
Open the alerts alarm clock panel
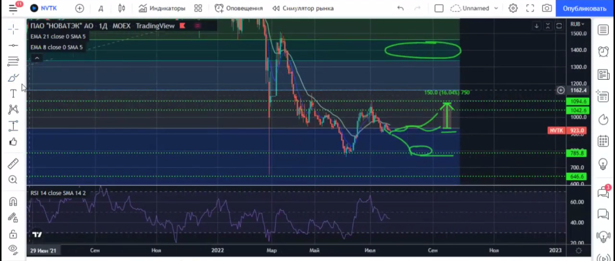[x=603, y=52]
